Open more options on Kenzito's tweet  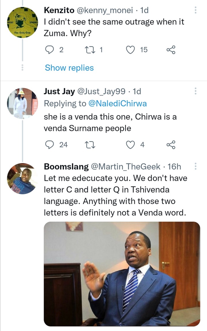pyautogui.click(x=195, y=10)
